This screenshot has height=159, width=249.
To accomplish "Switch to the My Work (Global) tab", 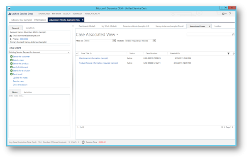I will [x=109, y=26].
